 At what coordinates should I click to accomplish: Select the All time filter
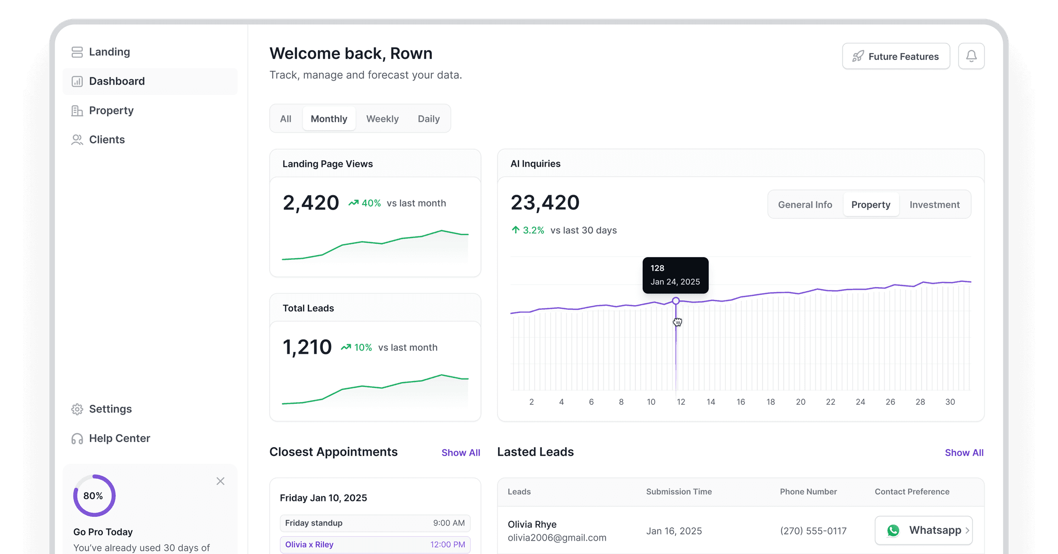(x=286, y=119)
